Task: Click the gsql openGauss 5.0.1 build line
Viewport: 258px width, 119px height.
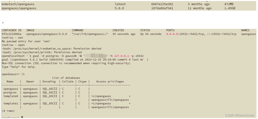Action: (x=75, y=60)
